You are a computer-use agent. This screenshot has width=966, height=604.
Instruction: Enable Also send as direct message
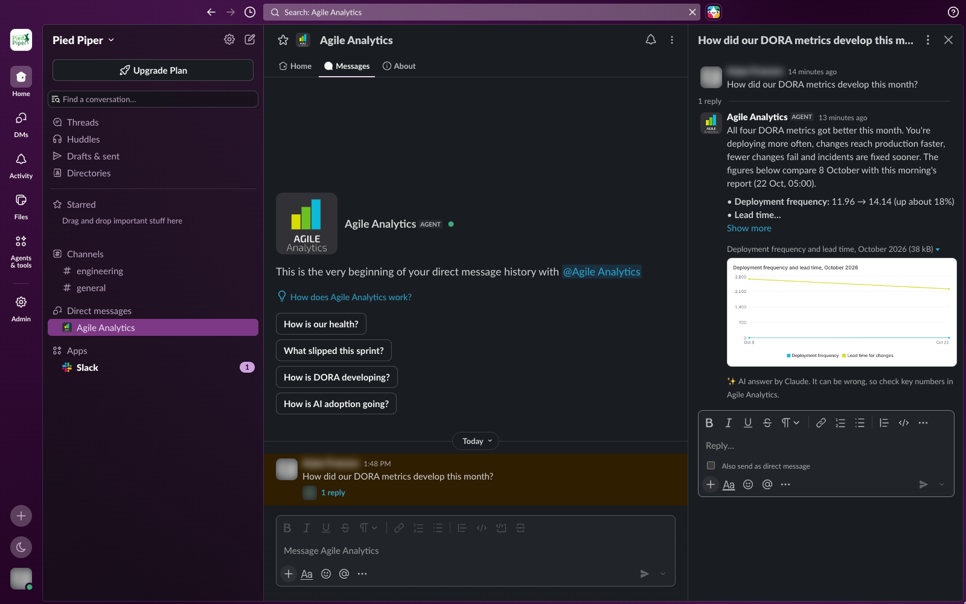(711, 466)
